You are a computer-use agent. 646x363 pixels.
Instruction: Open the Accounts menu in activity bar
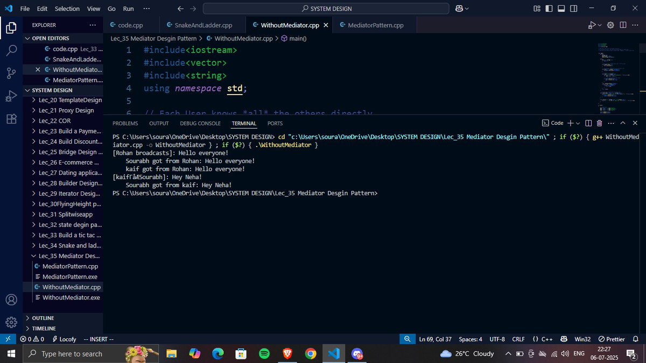[x=11, y=300]
